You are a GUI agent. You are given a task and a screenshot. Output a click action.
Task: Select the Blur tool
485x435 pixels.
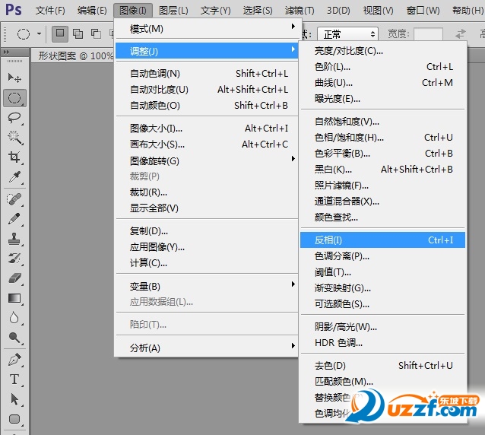pos(14,318)
